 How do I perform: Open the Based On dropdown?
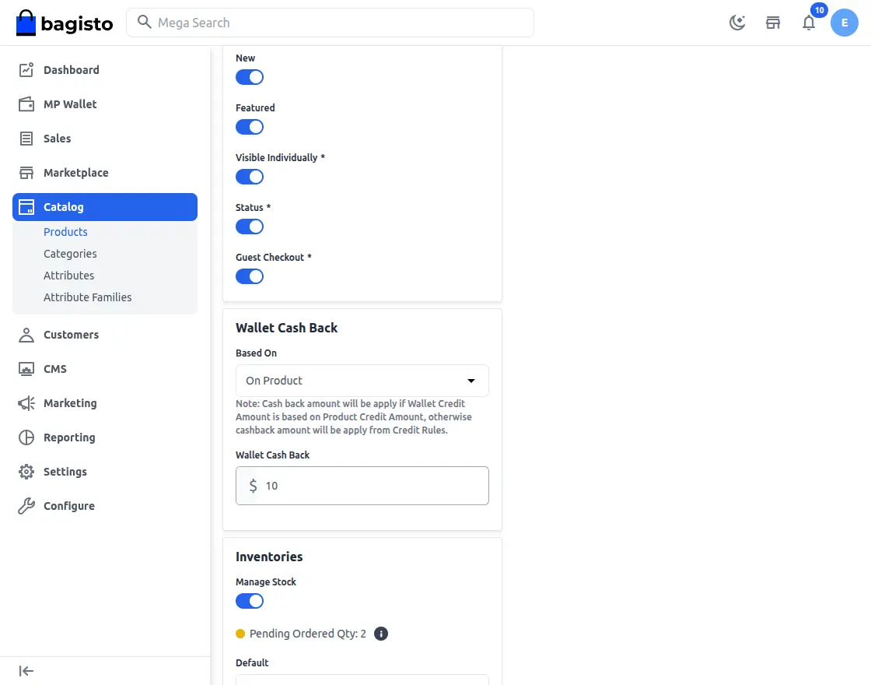pyautogui.click(x=362, y=381)
